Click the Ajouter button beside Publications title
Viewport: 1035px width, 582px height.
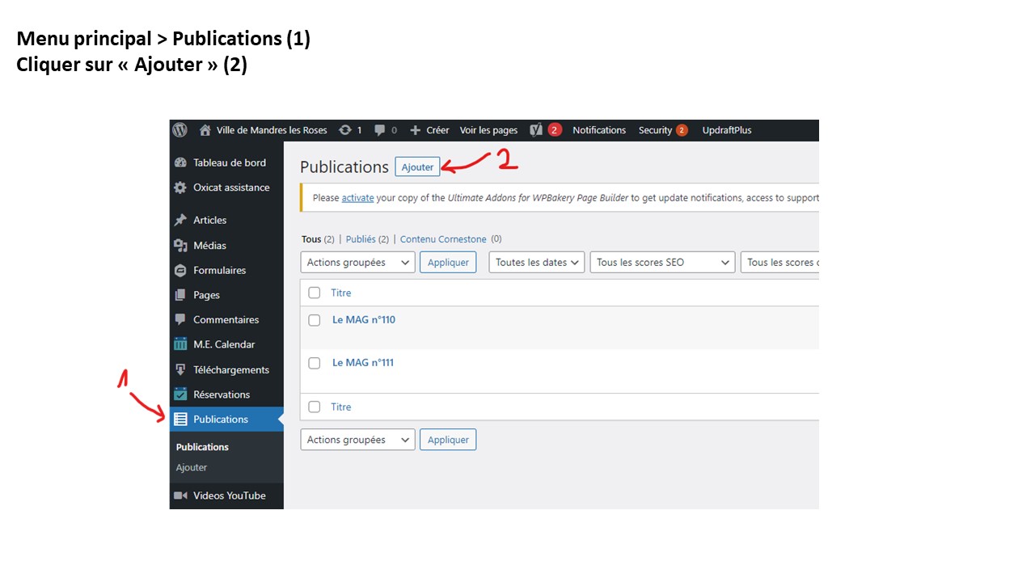417,167
